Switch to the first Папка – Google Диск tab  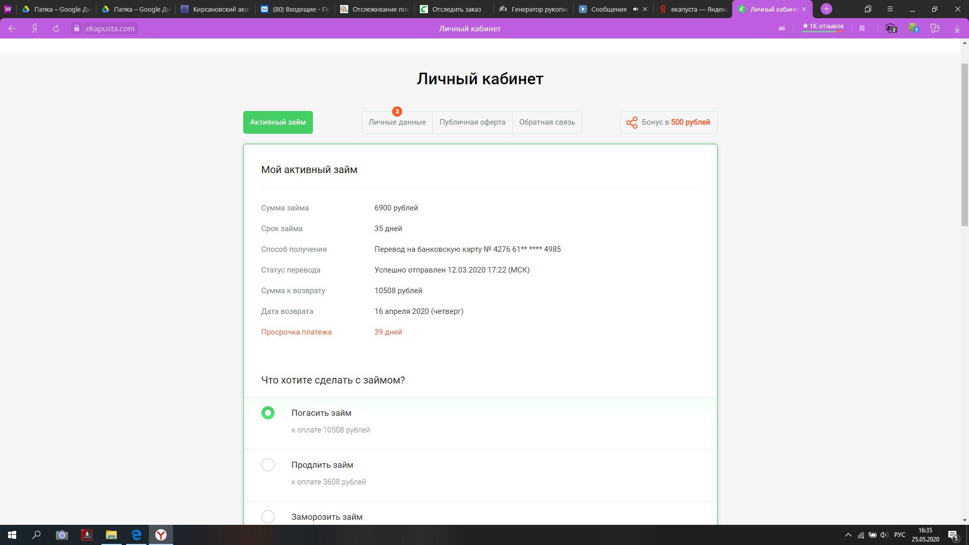[x=56, y=9]
